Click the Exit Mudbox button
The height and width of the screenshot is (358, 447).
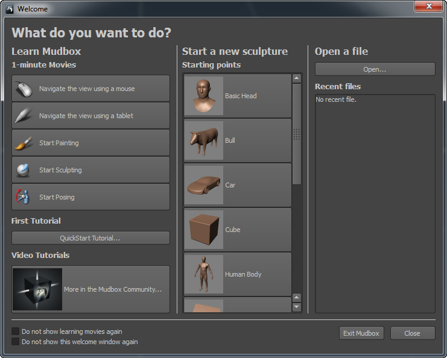361,333
